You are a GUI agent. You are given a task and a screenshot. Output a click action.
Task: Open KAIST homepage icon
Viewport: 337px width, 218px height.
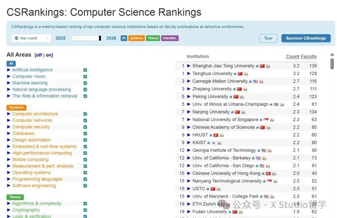tap(208, 143)
